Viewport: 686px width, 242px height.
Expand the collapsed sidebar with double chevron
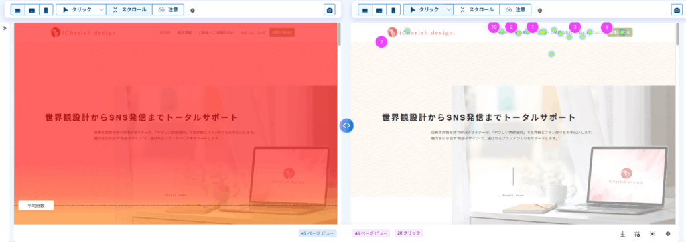[5, 28]
